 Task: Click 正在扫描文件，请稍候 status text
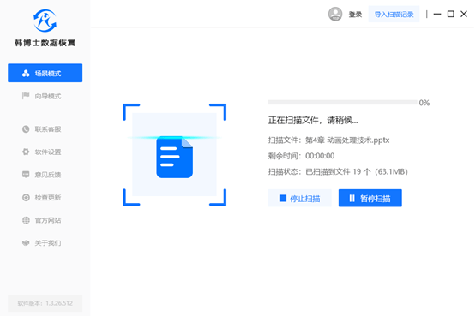[x=313, y=121]
